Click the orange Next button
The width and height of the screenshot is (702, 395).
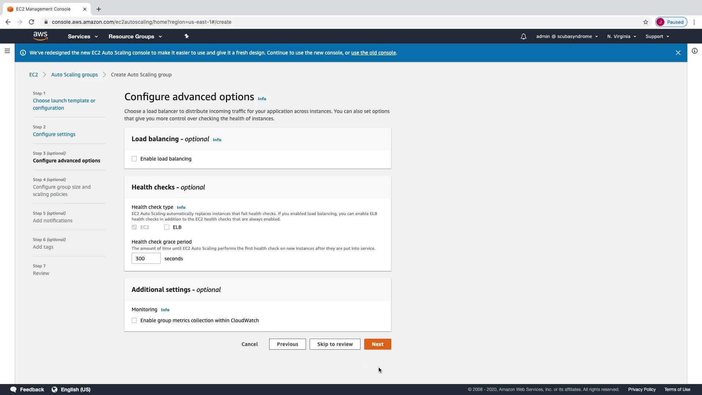point(377,344)
